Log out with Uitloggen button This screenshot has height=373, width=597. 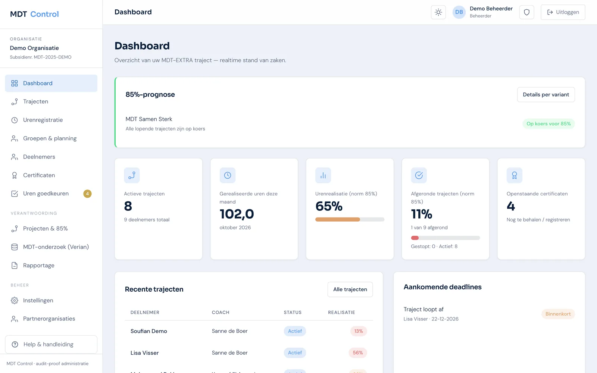[563, 12]
